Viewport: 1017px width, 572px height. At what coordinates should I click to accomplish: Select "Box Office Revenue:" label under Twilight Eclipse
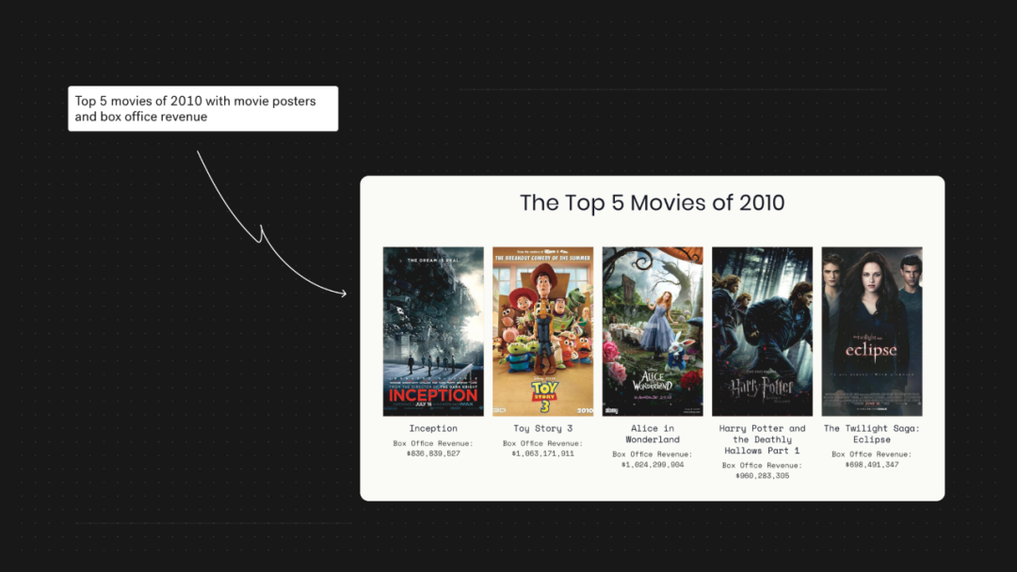[x=871, y=454]
